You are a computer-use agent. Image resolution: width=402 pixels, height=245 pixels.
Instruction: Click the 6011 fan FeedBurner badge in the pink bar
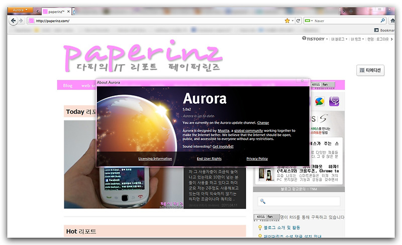click(x=323, y=85)
